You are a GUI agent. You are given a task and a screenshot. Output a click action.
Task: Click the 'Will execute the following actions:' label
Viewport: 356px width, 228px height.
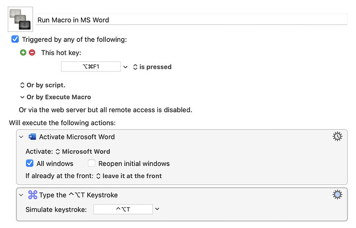point(62,122)
